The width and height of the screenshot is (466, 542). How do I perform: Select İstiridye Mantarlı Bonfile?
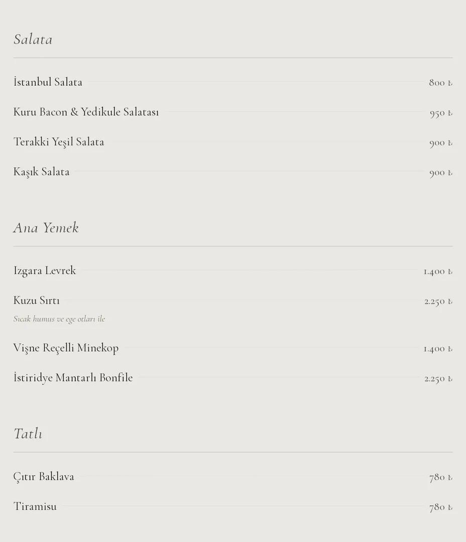click(x=73, y=378)
